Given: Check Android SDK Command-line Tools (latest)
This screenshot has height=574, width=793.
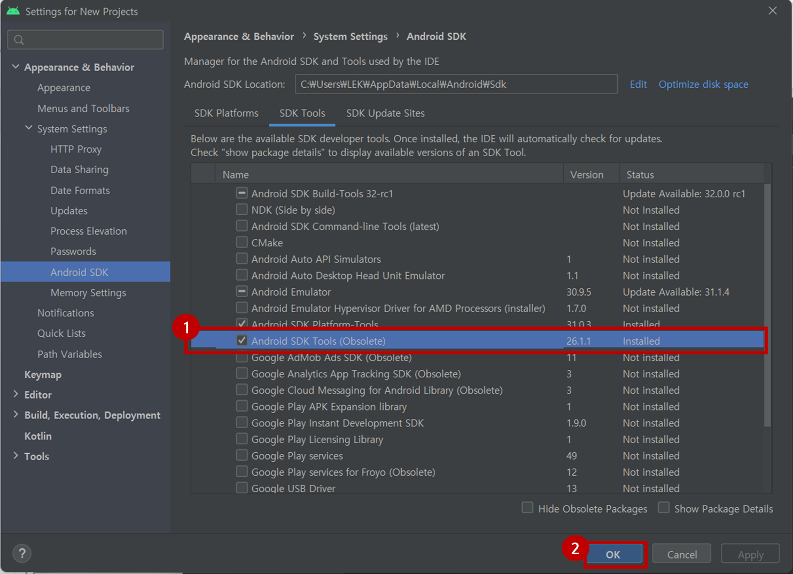Looking at the screenshot, I should [242, 226].
